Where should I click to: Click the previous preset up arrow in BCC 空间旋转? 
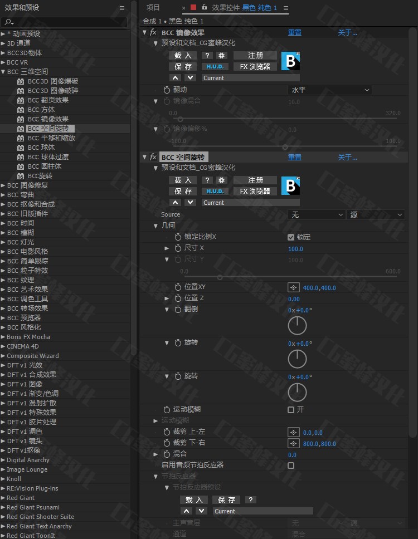pyautogui.click(x=176, y=203)
